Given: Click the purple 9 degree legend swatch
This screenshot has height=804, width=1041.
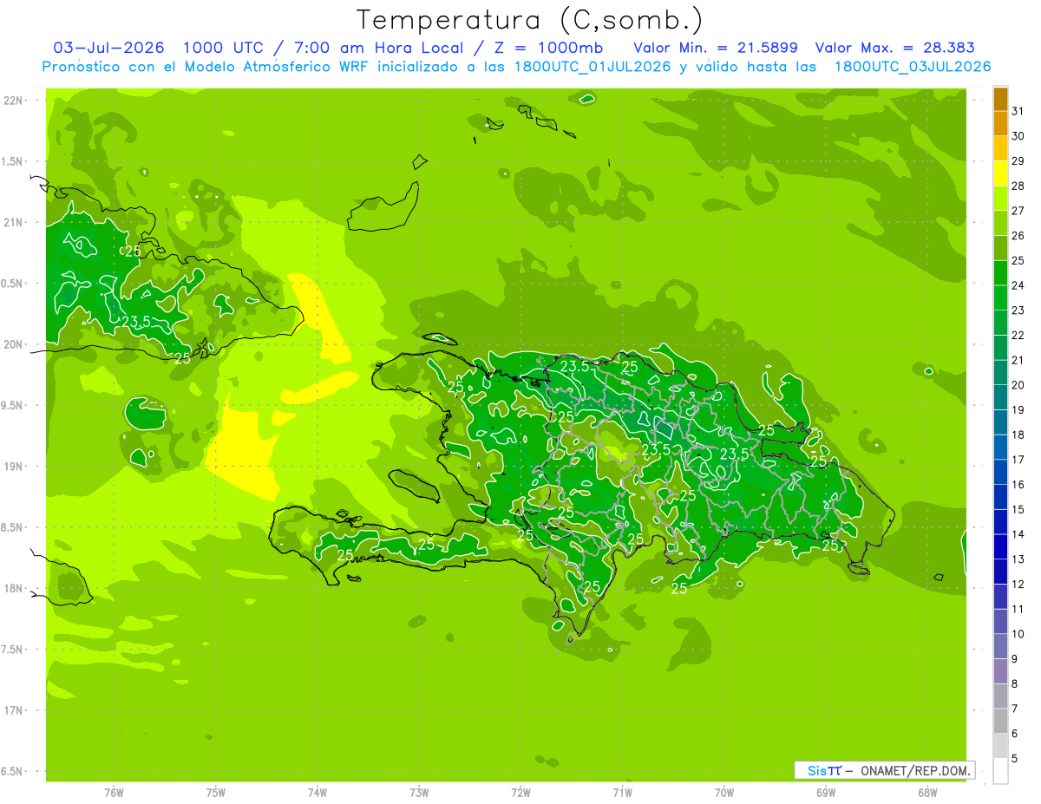Looking at the screenshot, I should coord(1000,647).
